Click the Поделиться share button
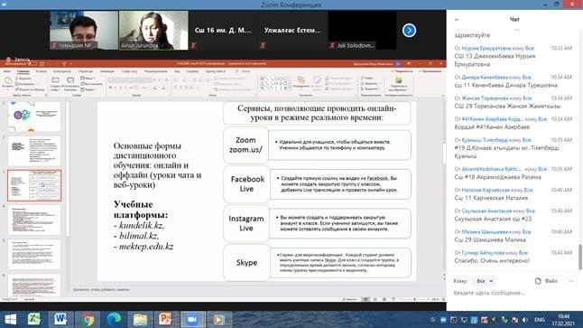 point(402,71)
